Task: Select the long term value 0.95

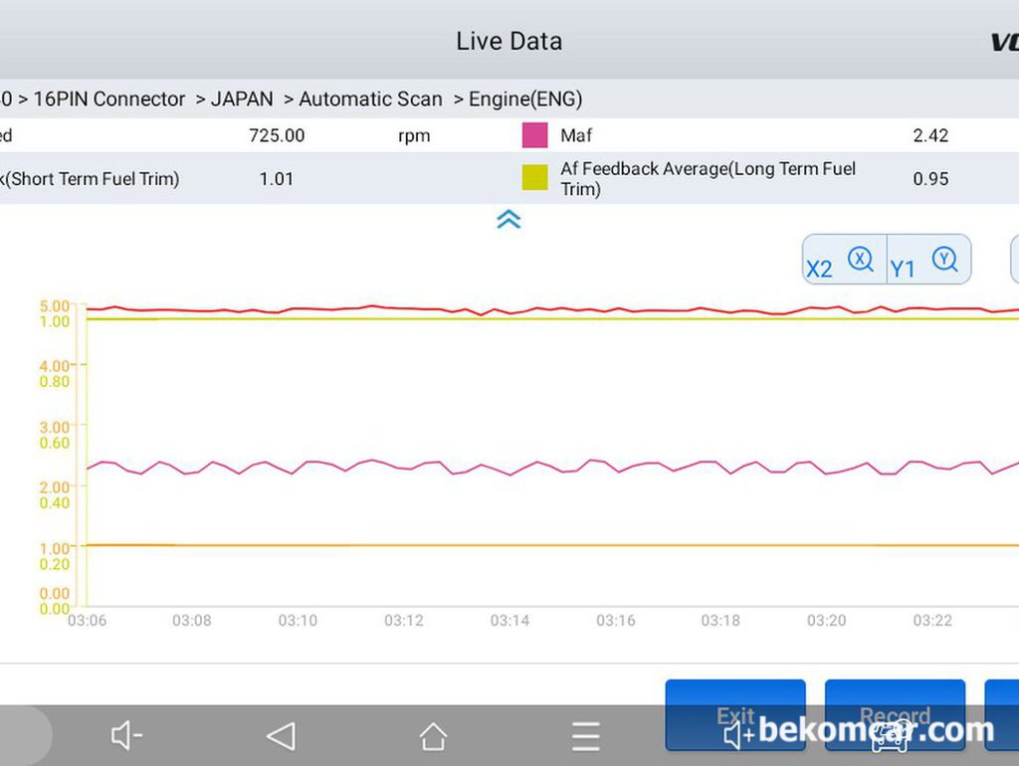Action: (x=930, y=179)
